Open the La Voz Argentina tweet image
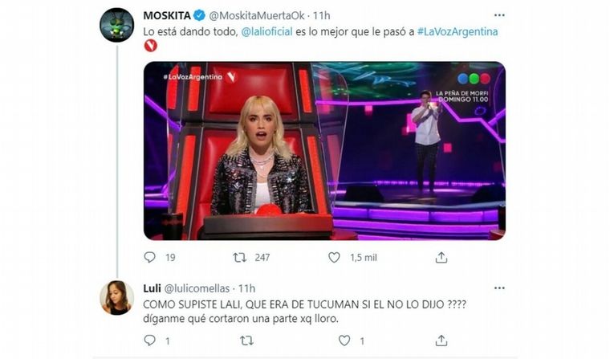The height and width of the screenshot is (359, 610). (x=324, y=151)
